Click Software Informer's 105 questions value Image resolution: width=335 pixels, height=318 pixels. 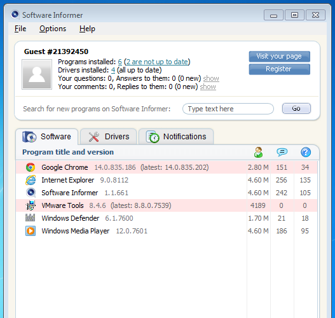click(x=305, y=193)
